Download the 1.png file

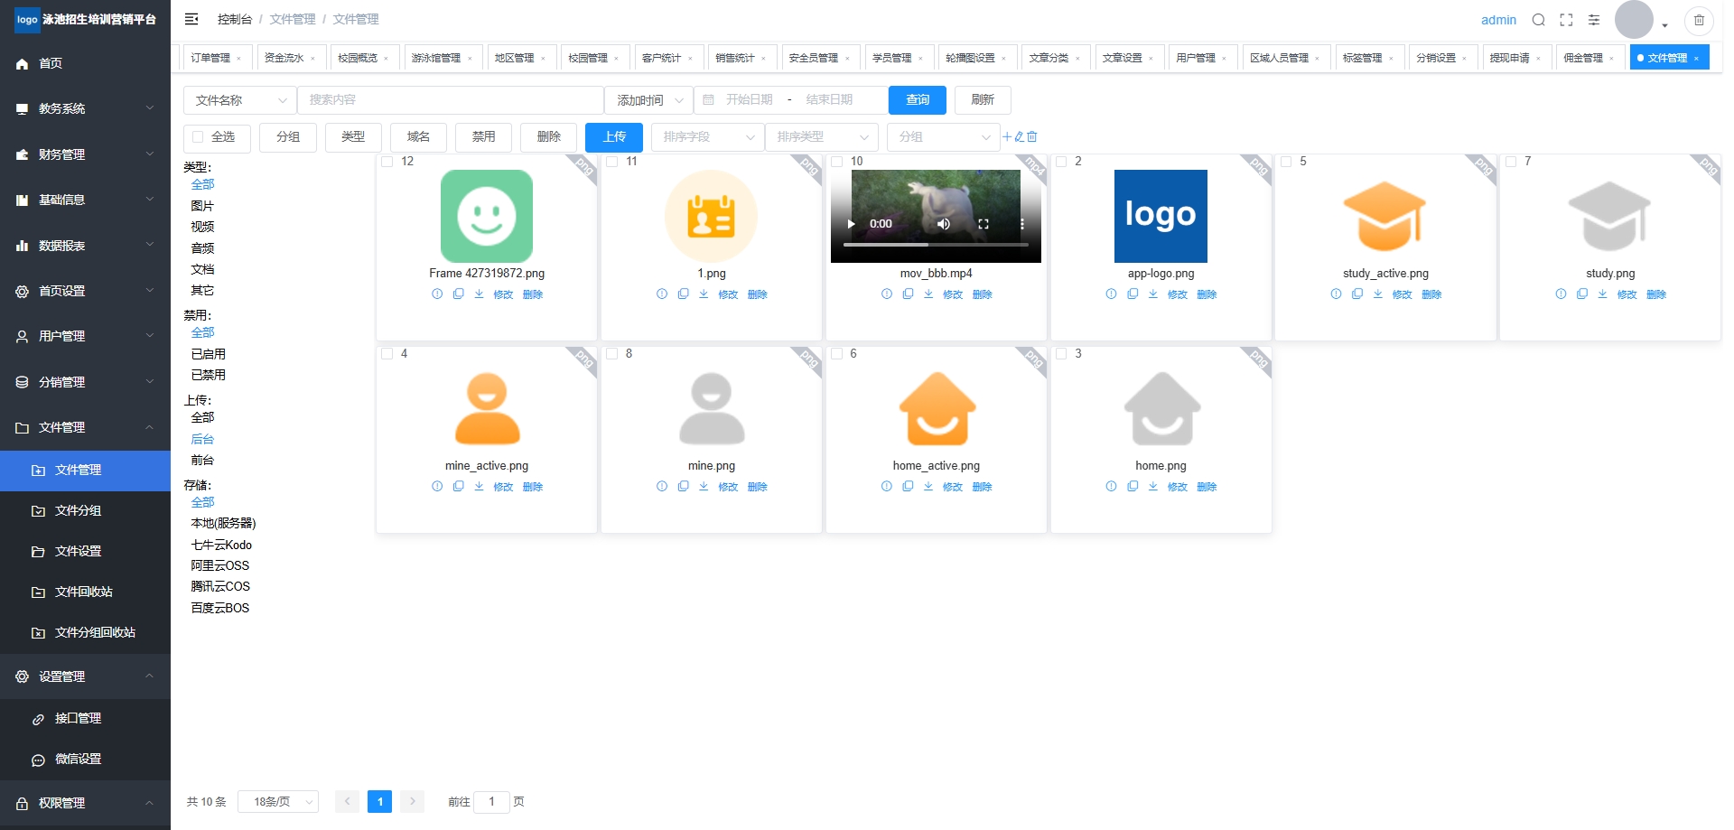pos(704,294)
